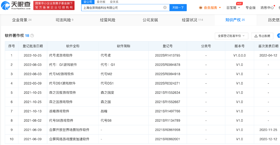This screenshot has height=145, width=280.
Task: Click the 登记号 column header
Action: pyautogui.click(x=167, y=46)
